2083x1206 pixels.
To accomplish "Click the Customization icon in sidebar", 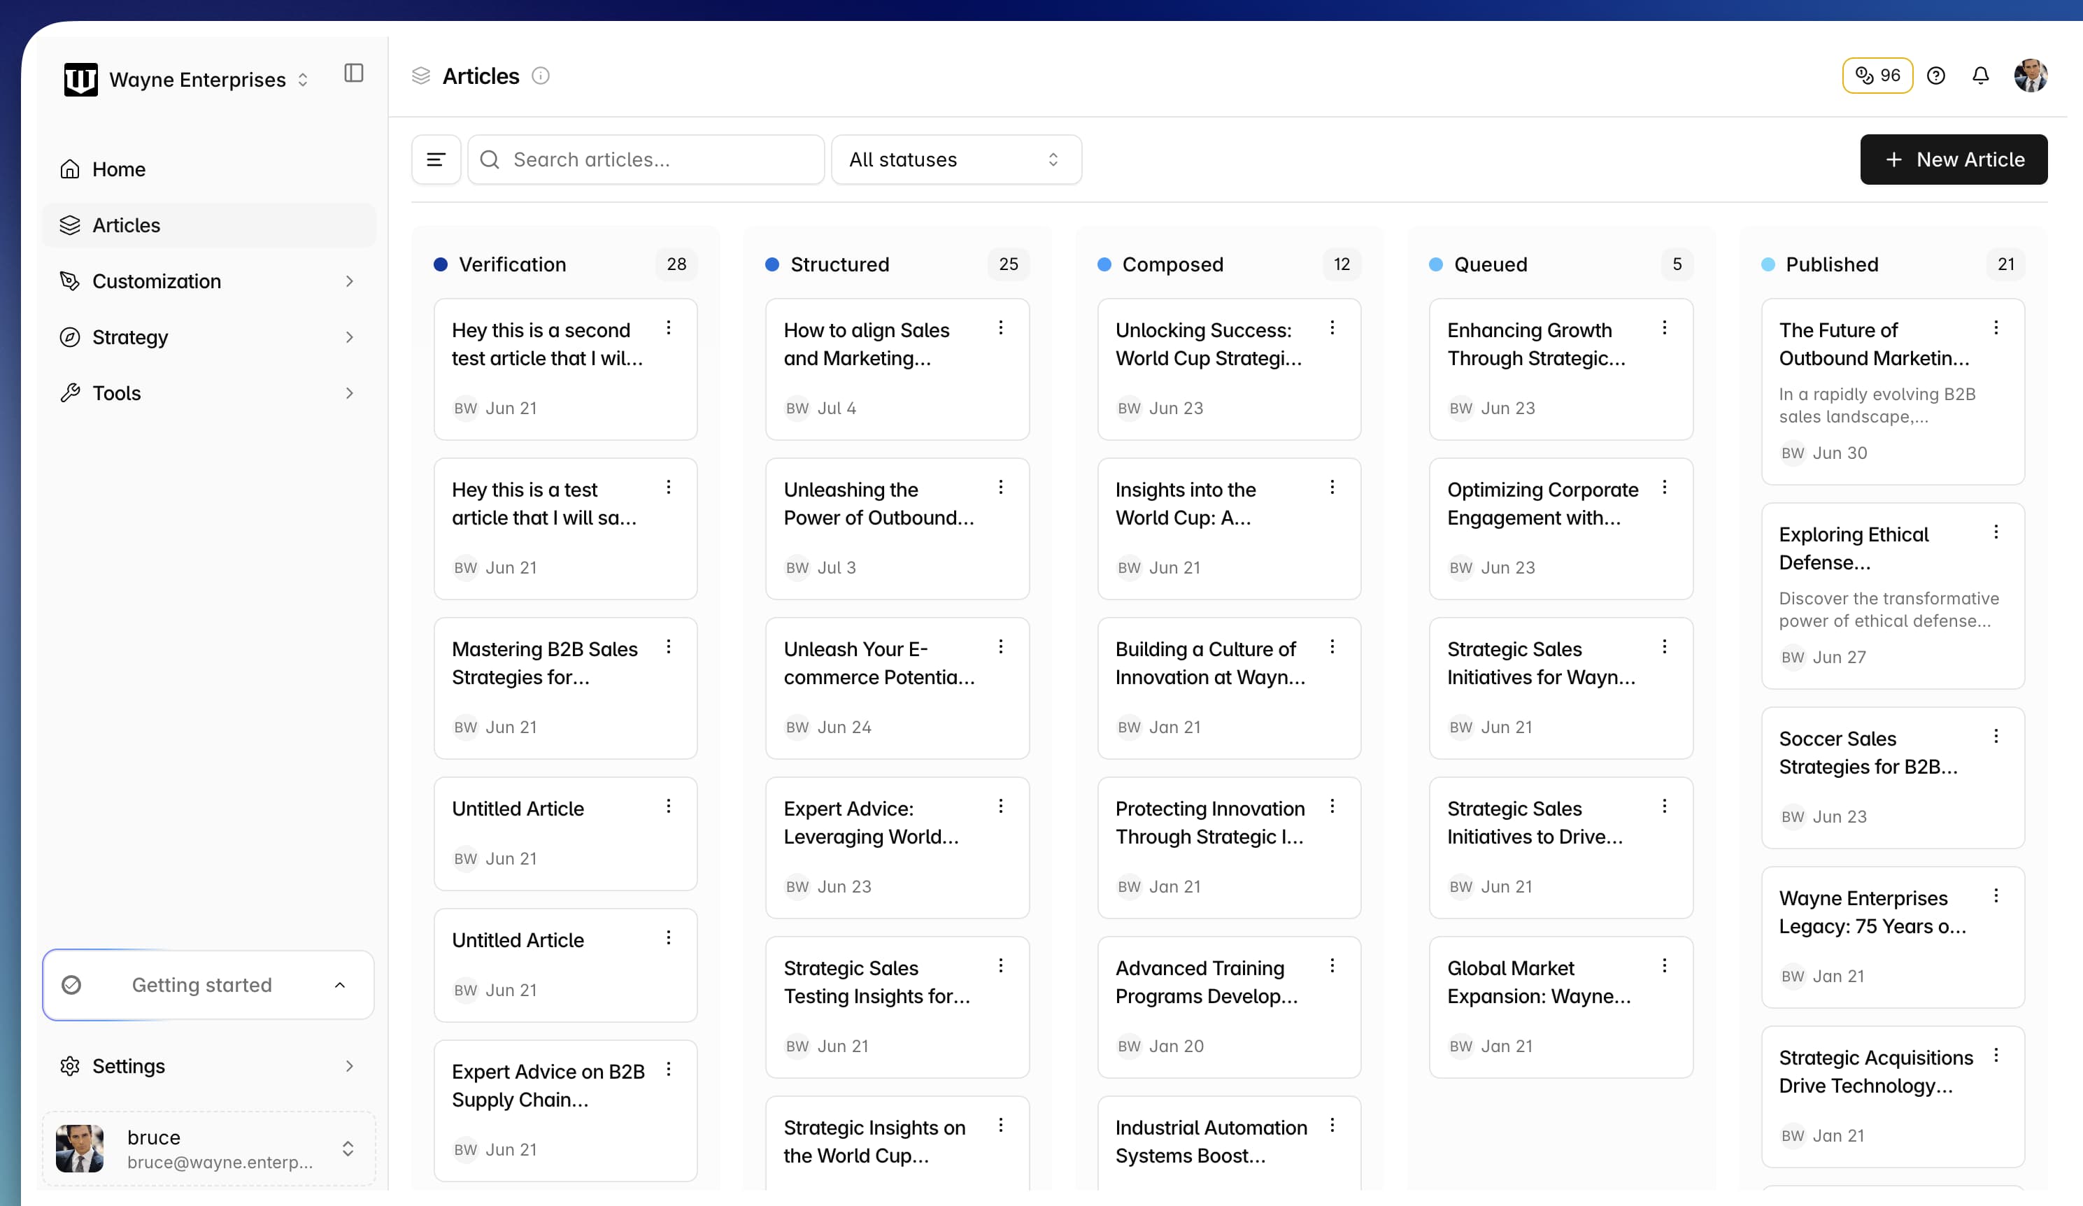I will coord(70,281).
